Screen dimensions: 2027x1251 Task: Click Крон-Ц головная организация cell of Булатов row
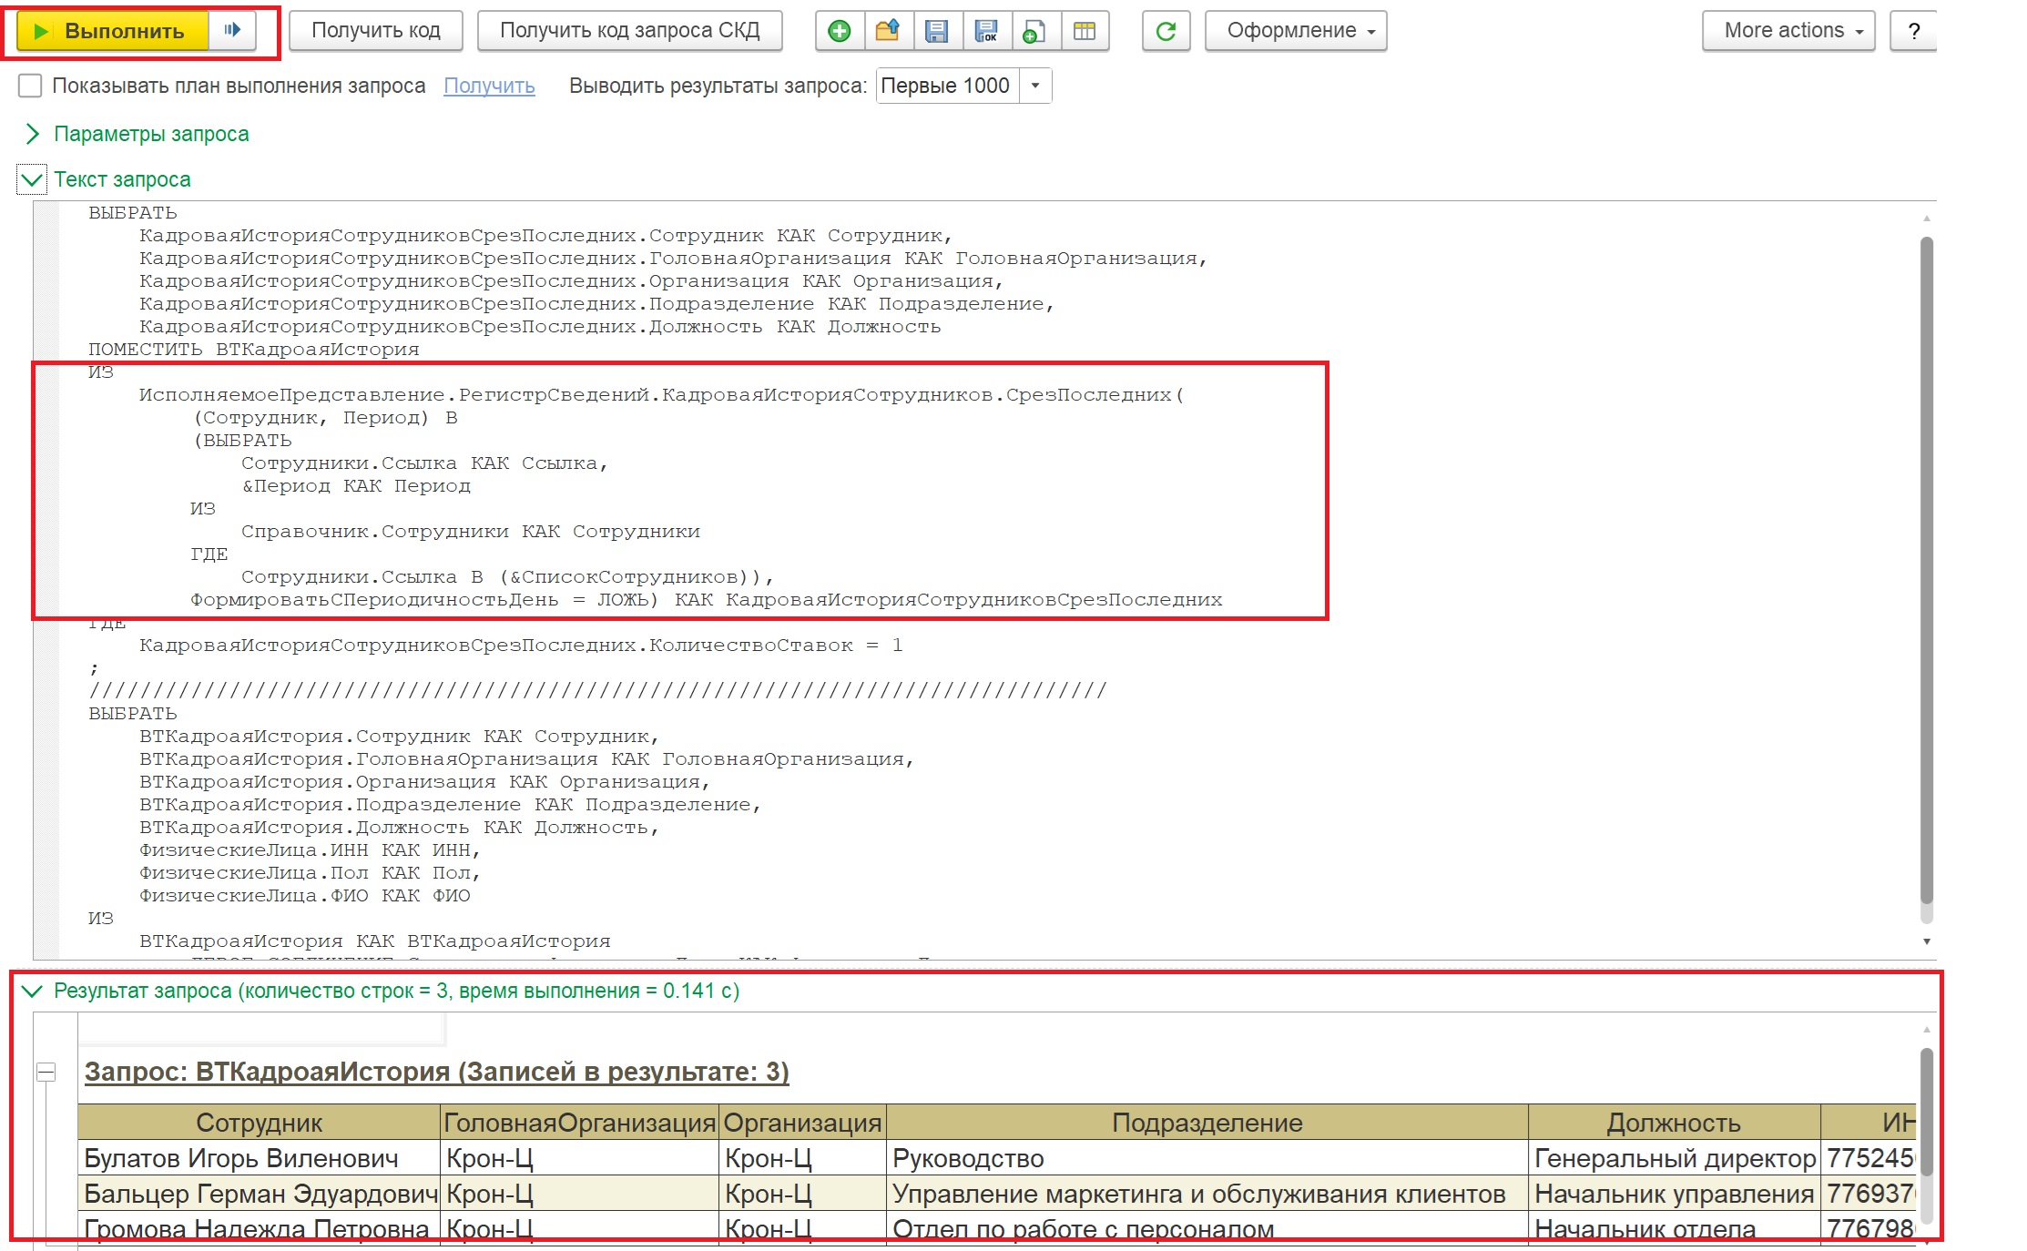point(580,1158)
